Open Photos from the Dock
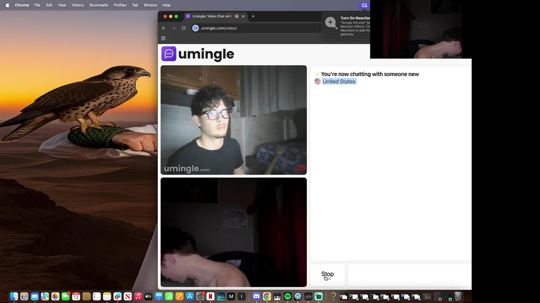This screenshot has width=540, height=303. point(55,296)
